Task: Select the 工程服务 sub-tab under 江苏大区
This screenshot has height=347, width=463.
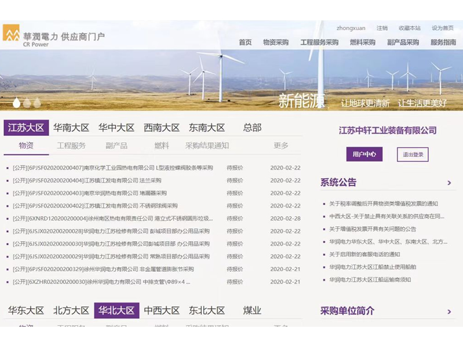Action: pyautogui.click(x=71, y=146)
